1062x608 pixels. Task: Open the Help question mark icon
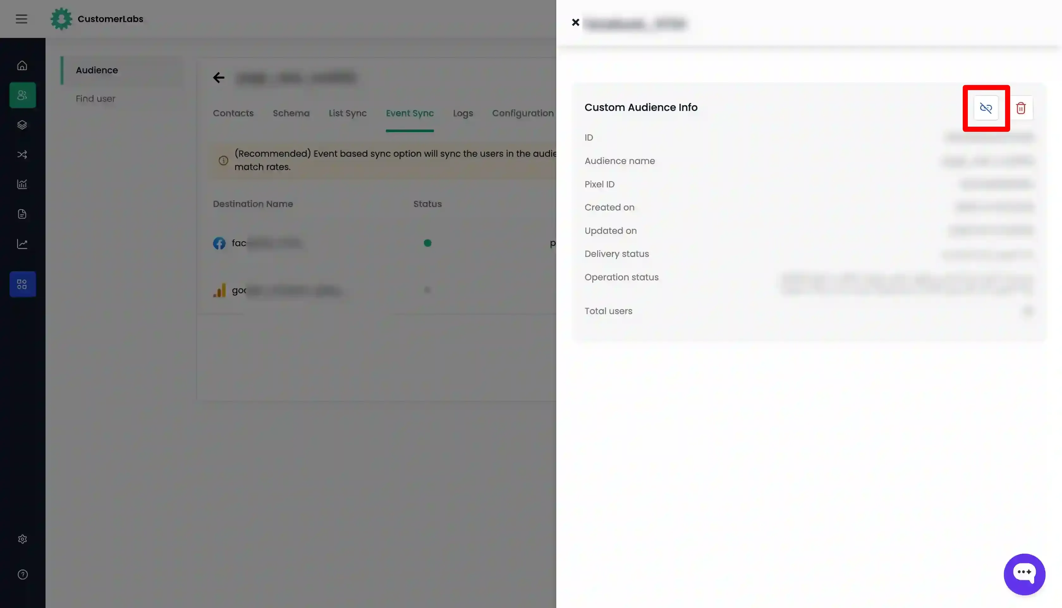click(x=22, y=575)
